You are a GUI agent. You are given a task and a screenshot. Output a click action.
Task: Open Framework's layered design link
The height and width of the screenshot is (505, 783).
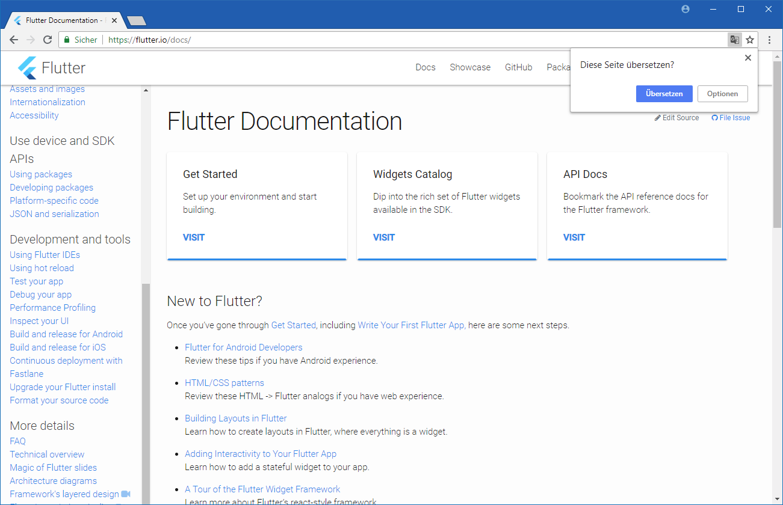[64, 494]
